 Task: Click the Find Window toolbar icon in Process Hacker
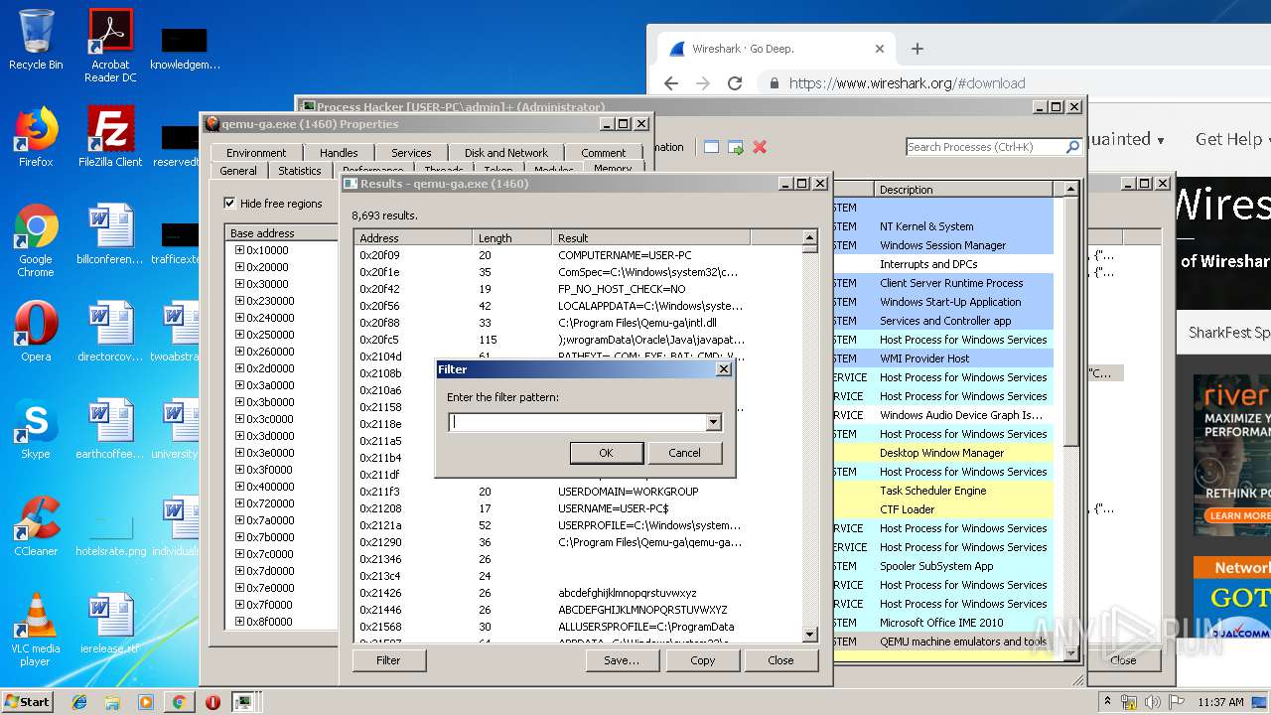(x=711, y=147)
